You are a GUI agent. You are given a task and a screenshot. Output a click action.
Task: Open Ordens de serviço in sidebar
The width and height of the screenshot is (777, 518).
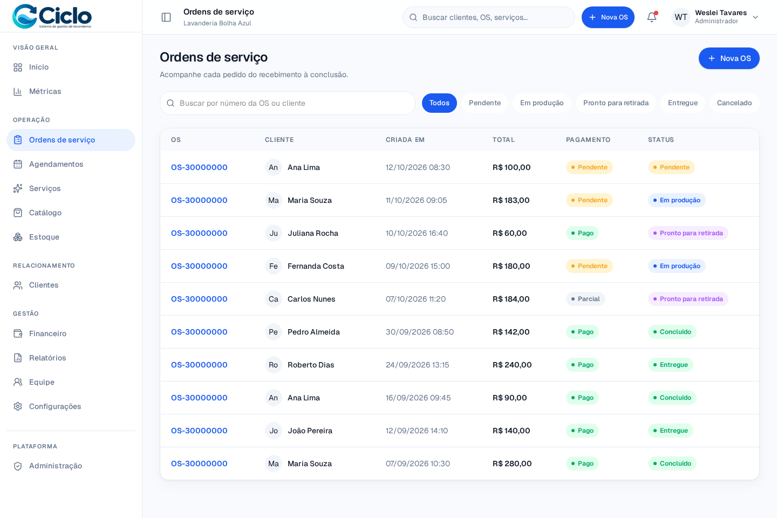click(x=71, y=140)
